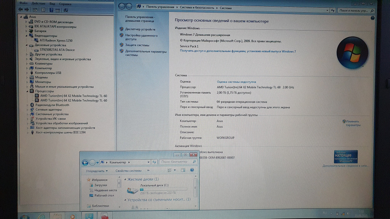
Task: Select Системные устройства category
Action: coord(52,114)
